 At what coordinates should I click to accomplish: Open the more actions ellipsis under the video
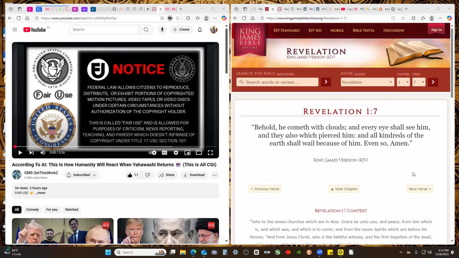click(x=214, y=175)
